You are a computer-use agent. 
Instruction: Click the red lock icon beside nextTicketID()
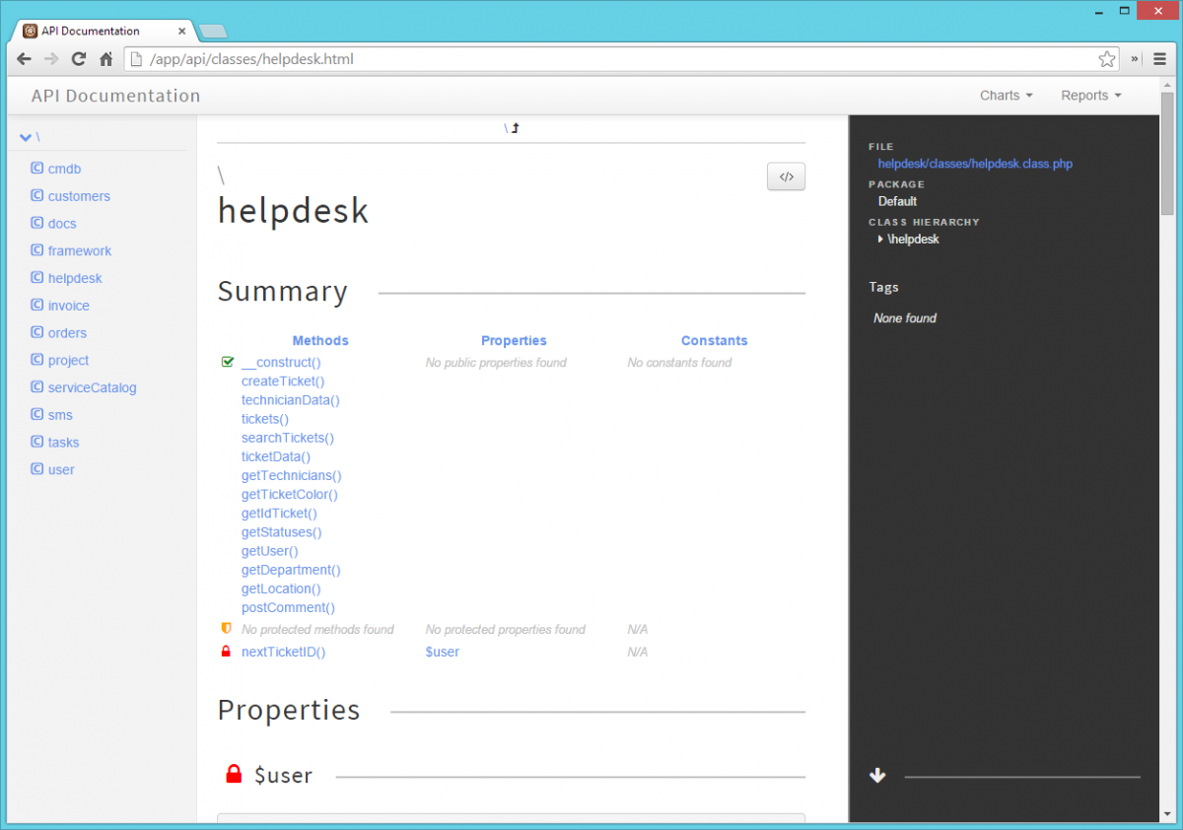point(226,651)
